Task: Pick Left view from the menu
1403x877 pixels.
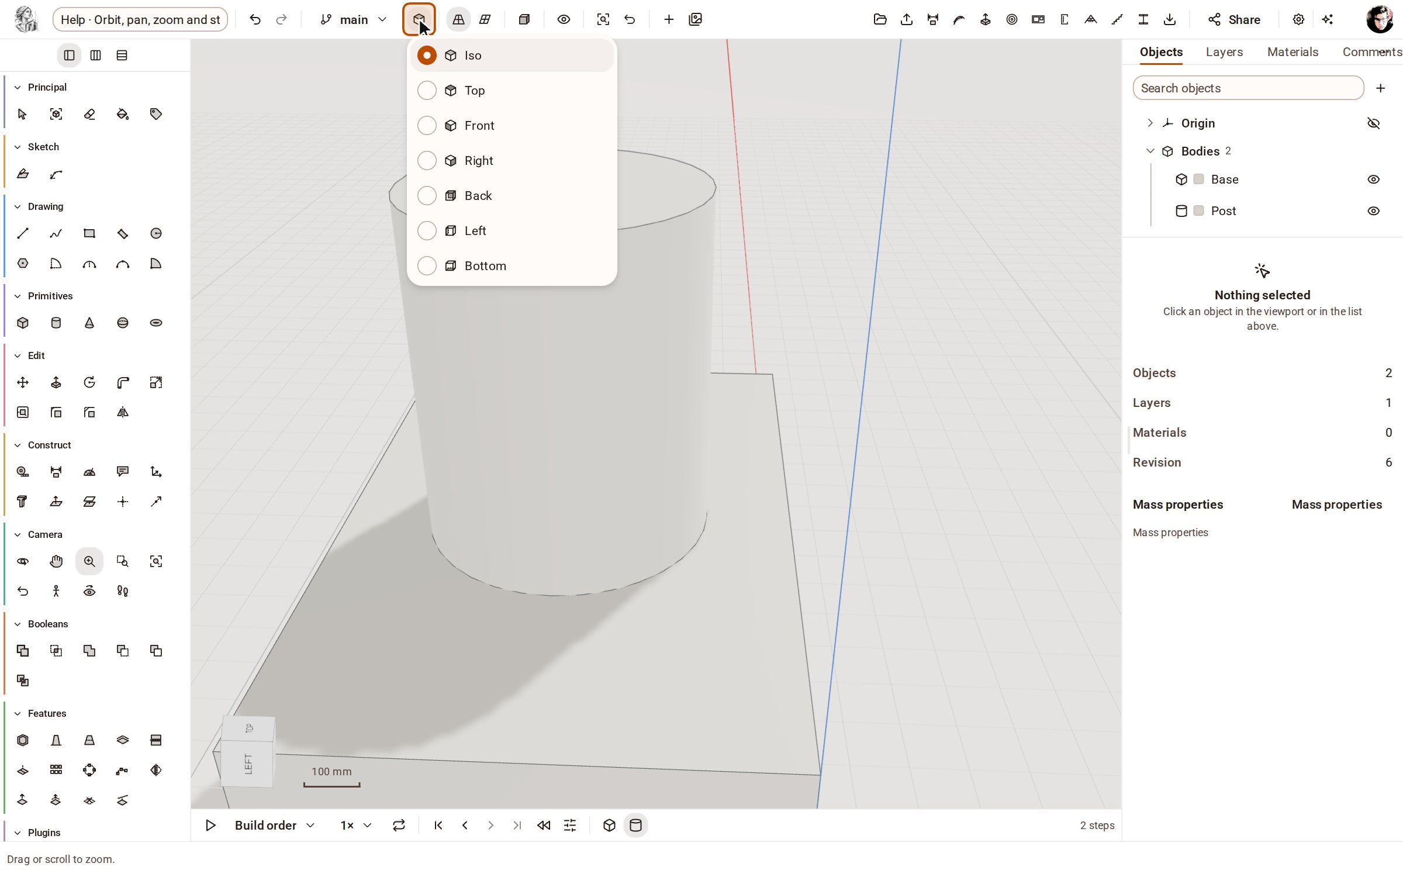Action: point(512,230)
